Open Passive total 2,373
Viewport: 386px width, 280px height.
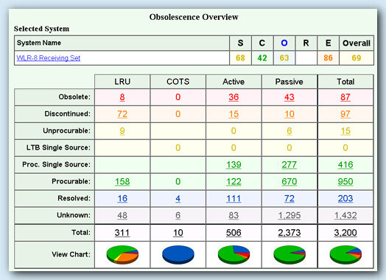(289, 233)
